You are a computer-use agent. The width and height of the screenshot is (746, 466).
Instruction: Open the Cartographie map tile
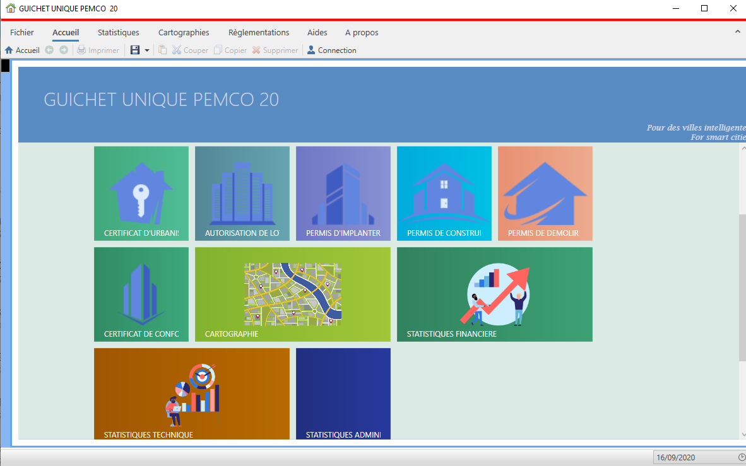[x=293, y=294]
